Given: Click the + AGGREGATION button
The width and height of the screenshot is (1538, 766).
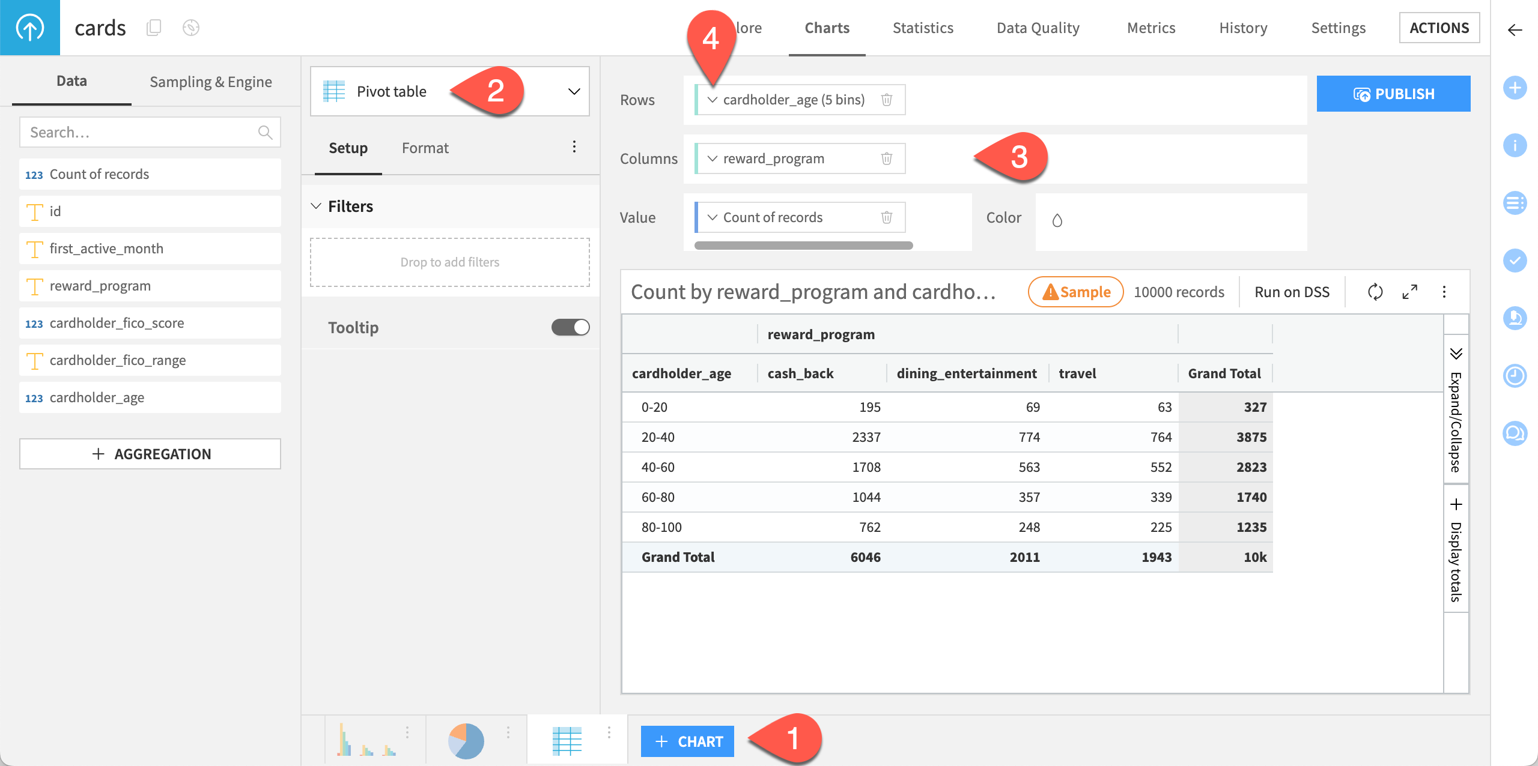Looking at the screenshot, I should [x=150, y=454].
